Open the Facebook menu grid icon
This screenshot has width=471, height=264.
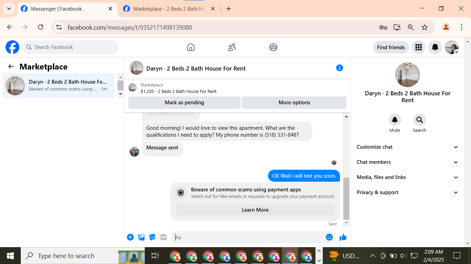[419, 47]
